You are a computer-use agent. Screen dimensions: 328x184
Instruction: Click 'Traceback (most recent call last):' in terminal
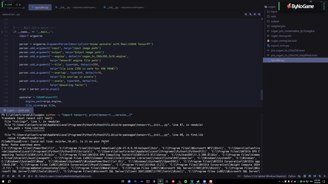click(28, 118)
